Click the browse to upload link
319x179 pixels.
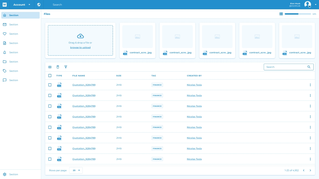(x=80, y=47)
